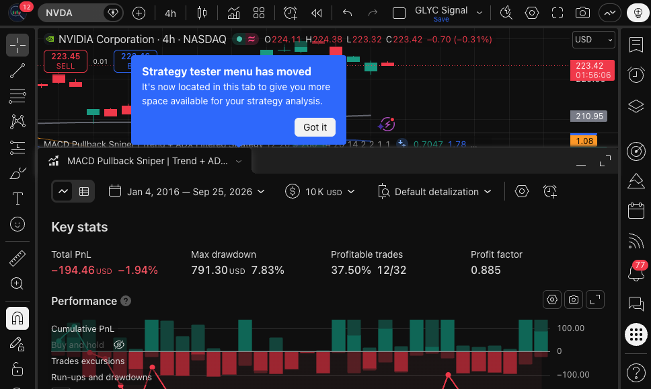651x389 pixels.
Task: Open the 4h timeframe selector
Action: click(x=171, y=13)
